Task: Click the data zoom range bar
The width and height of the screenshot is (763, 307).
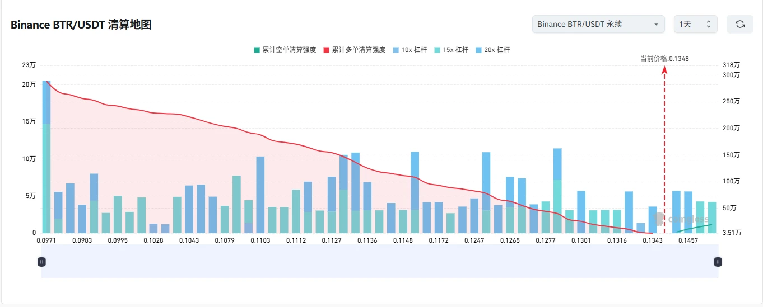Action: (x=380, y=261)
